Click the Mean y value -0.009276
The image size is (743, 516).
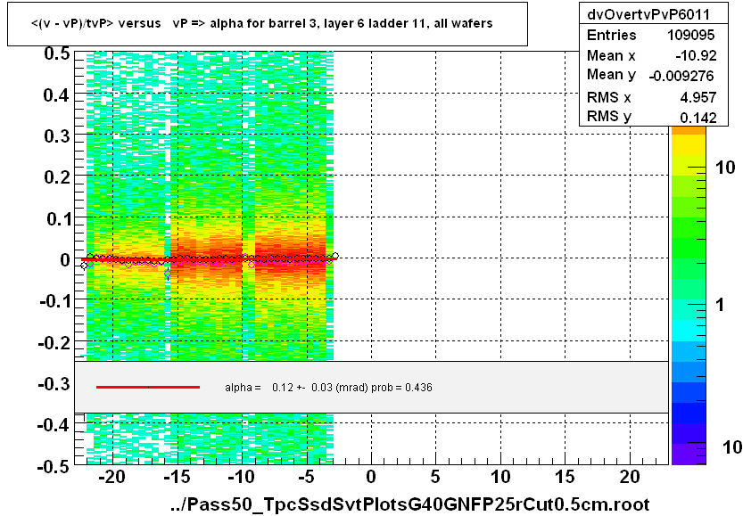[681, 76]
